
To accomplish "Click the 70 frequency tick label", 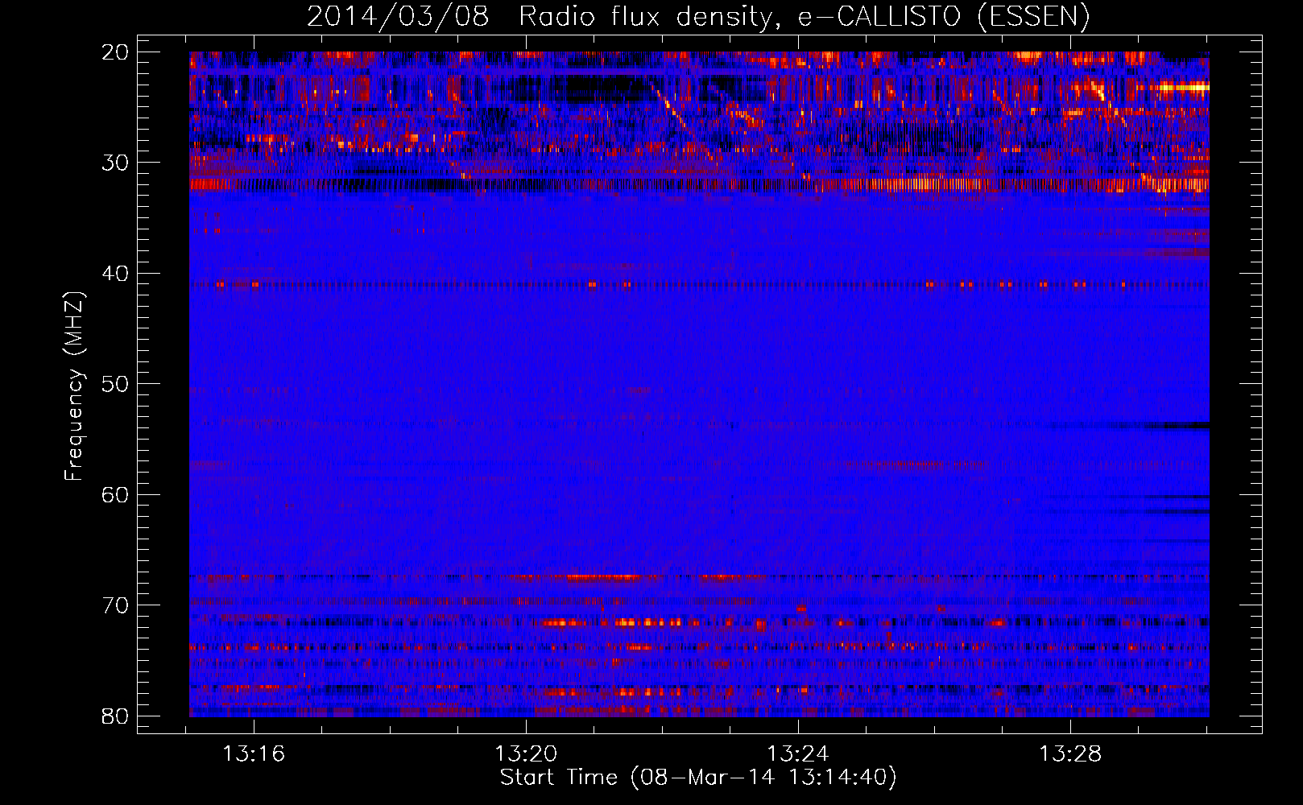I will 115,605.
